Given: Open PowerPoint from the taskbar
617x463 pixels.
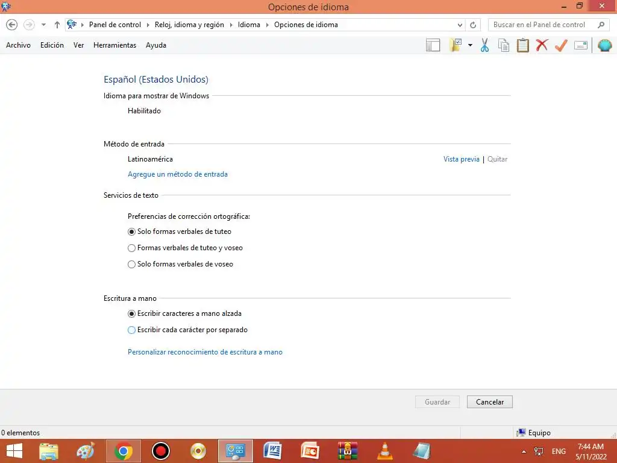Looking at the screenshot, I should click(310, 451).
